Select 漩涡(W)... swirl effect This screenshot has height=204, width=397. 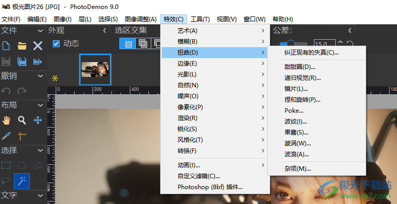[316, 143]
